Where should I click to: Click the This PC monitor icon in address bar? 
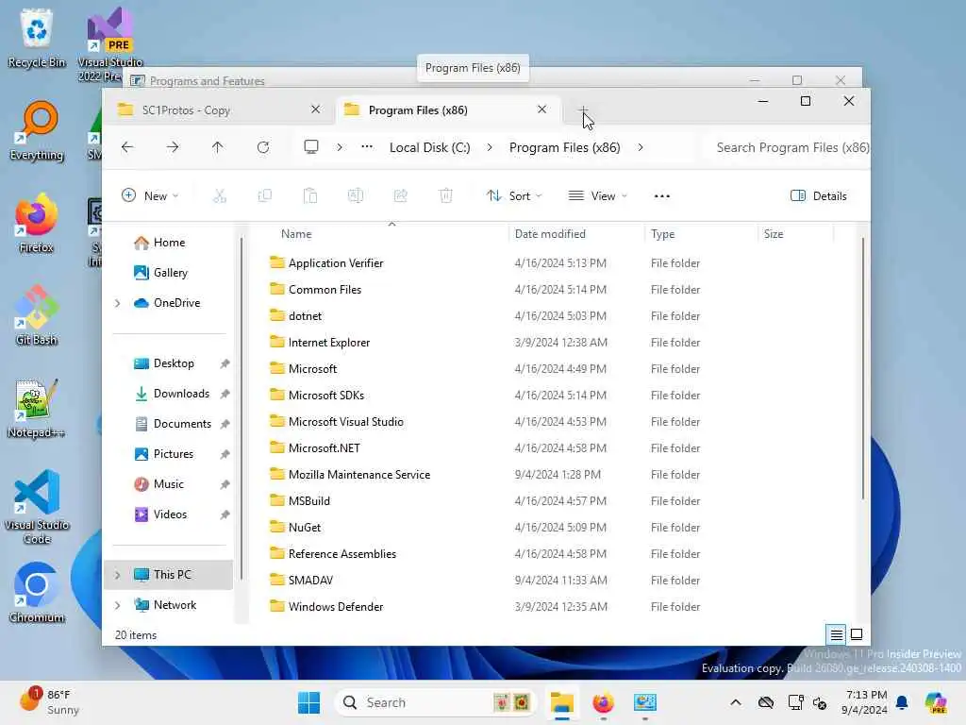click(311, 146)
